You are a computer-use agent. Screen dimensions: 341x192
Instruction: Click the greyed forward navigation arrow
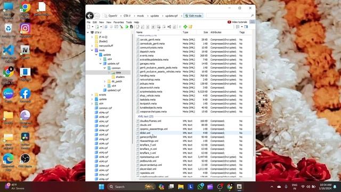(97, 15)
